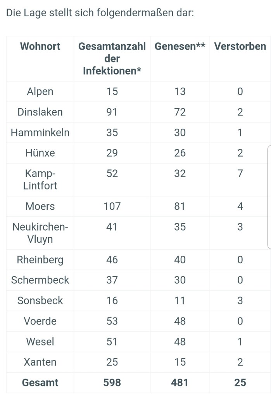The height and width of the screenshot is (397, 271).
Task: Click the Gesamt total of 598
Action: 112,383
